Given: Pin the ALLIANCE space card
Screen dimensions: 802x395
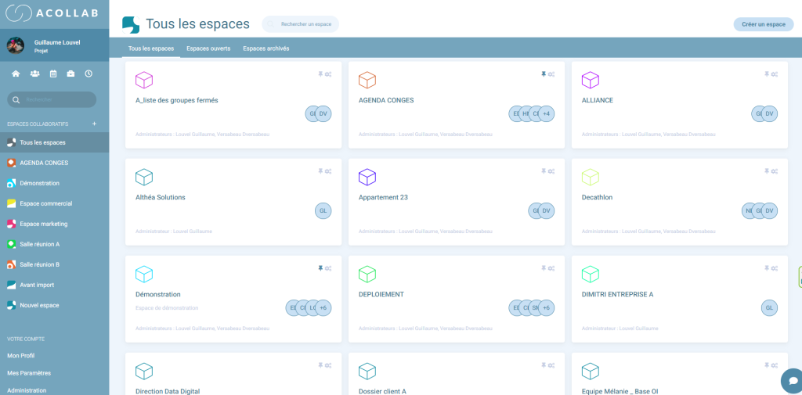Looking at the screenshot, I should pyautogui.click(x=767, y=74).
